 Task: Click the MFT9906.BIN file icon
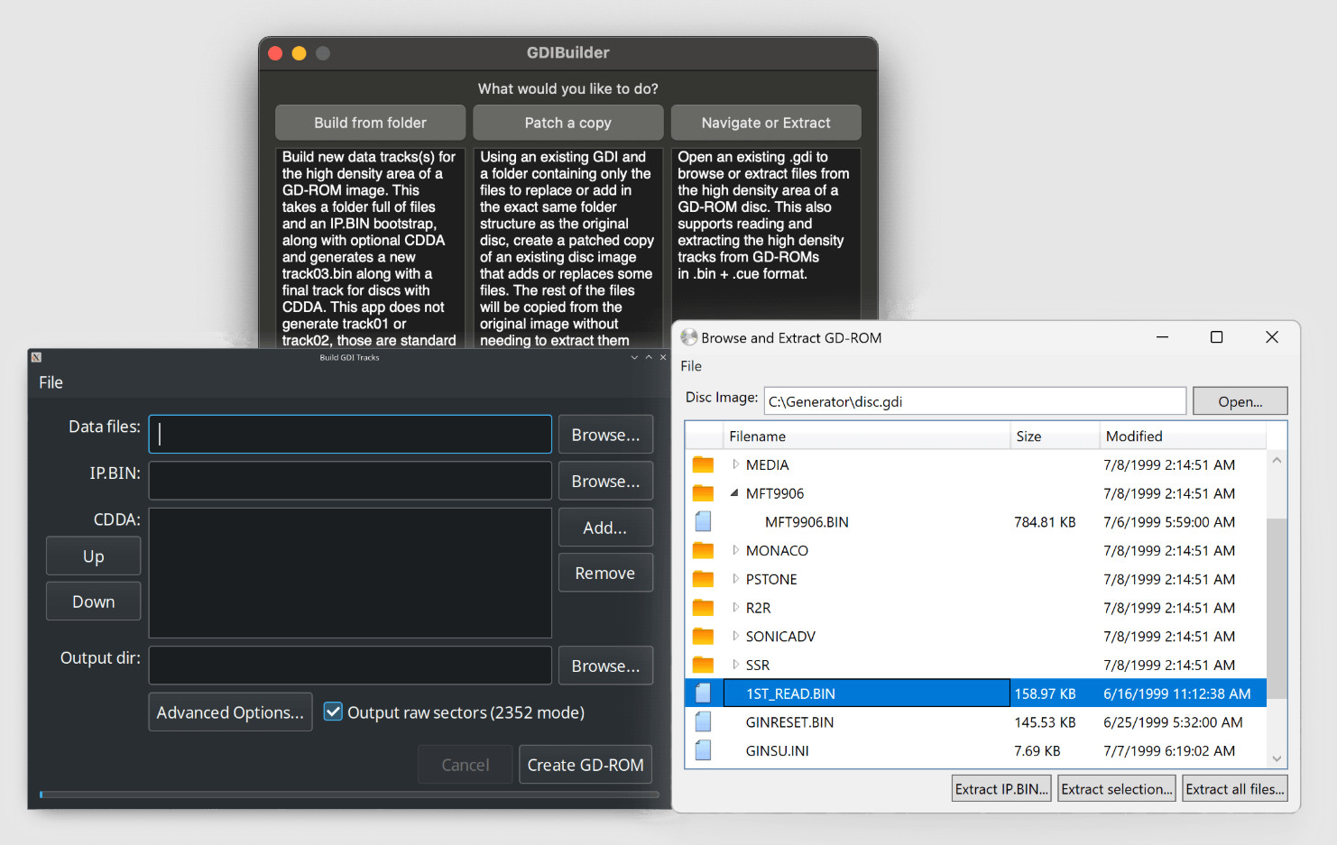tap(703, 521)
